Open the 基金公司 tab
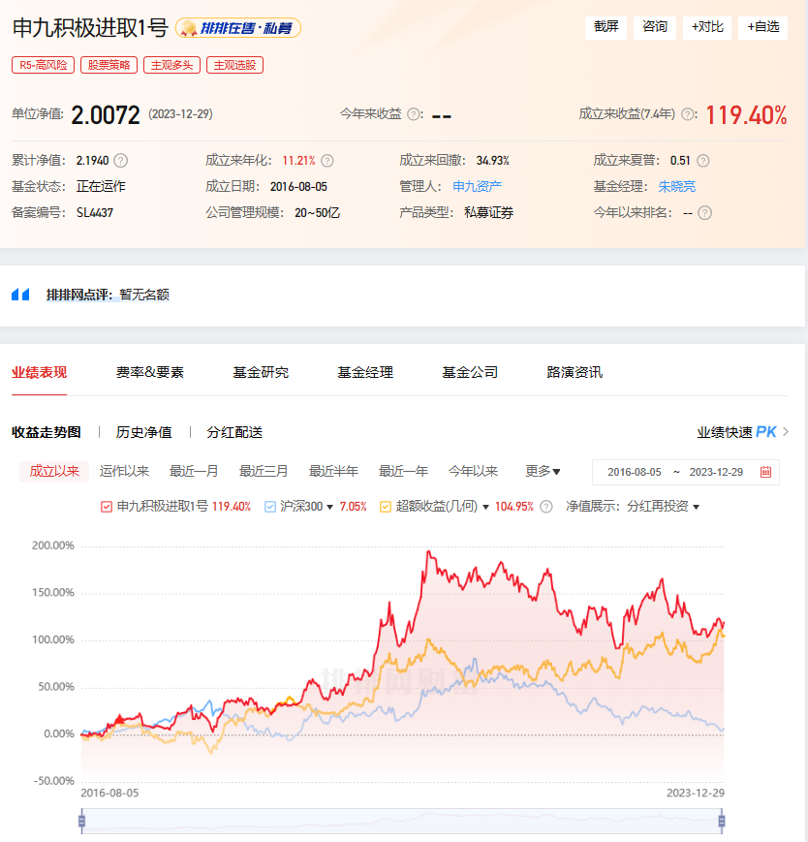 (470, 372)
